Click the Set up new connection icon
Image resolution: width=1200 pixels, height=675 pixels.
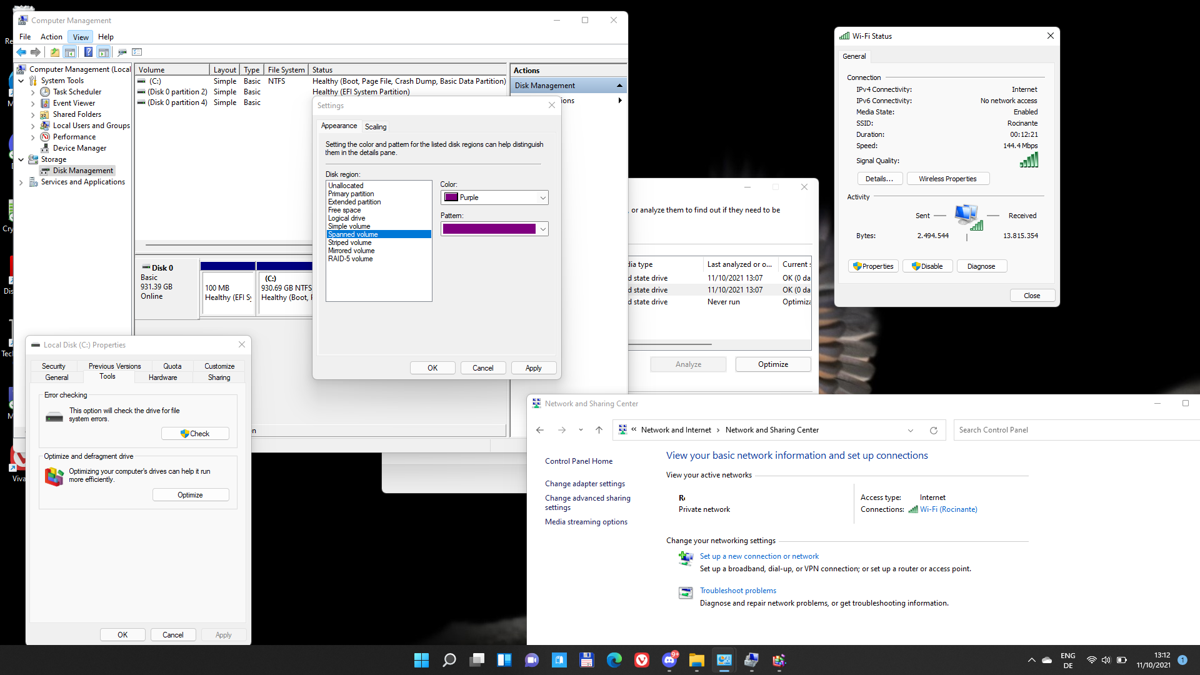pyautogui.click(x=686, y=557)
